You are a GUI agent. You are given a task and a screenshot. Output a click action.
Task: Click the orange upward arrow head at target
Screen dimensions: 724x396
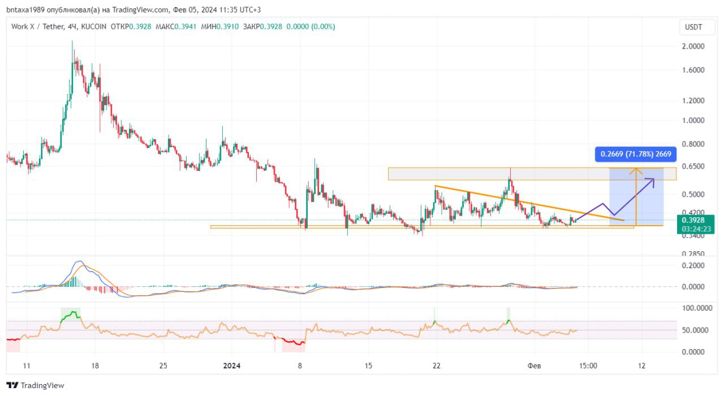click(636, 170)
